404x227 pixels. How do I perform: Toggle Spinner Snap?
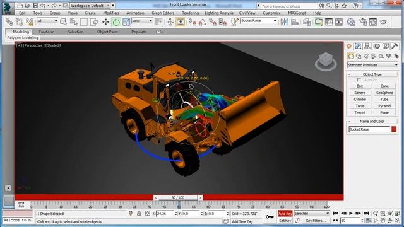pos(223,22)
